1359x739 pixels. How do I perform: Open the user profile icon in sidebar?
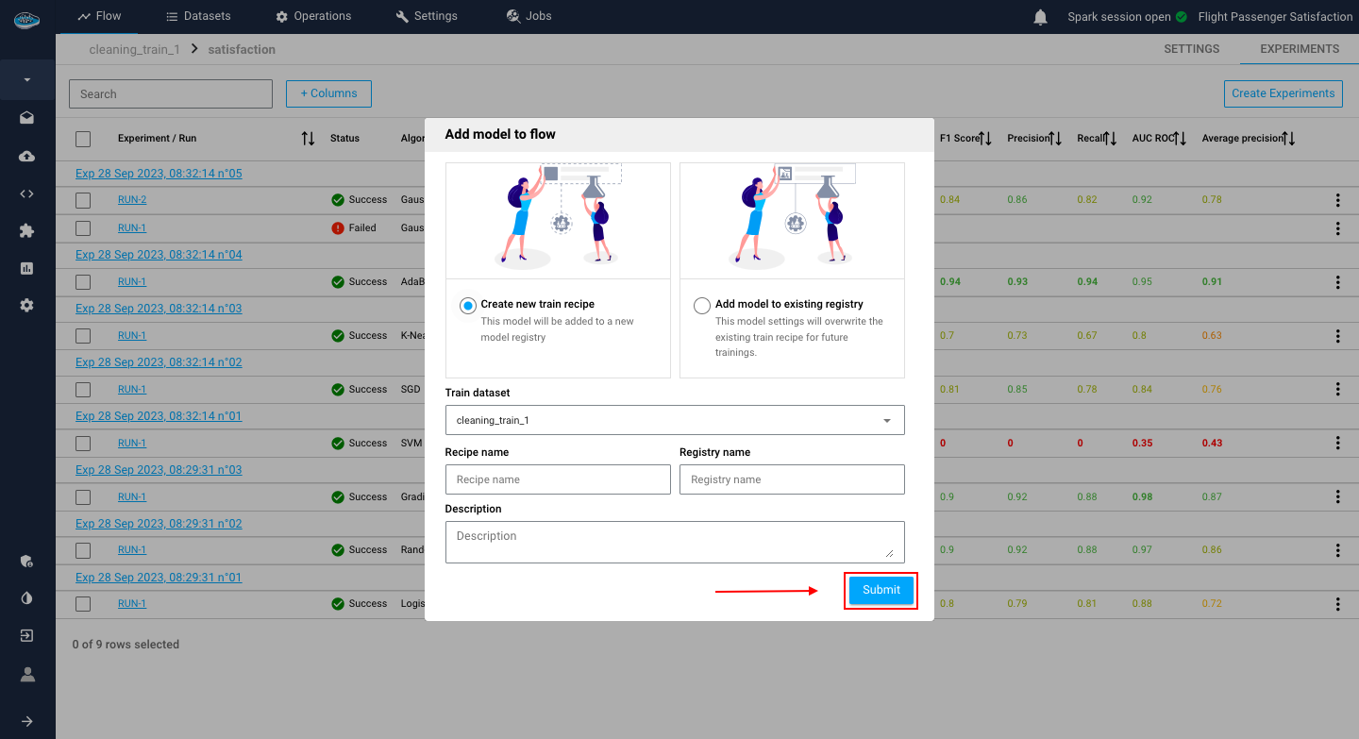[x=27, y=674]
